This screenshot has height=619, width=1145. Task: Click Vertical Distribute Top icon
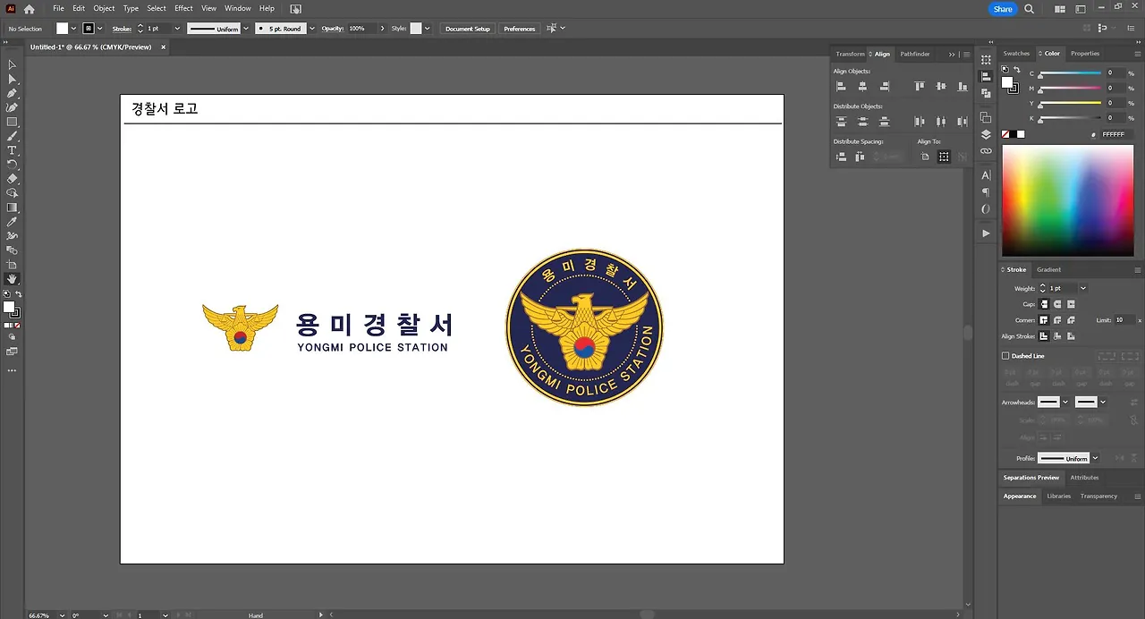(x=841, y=122)
